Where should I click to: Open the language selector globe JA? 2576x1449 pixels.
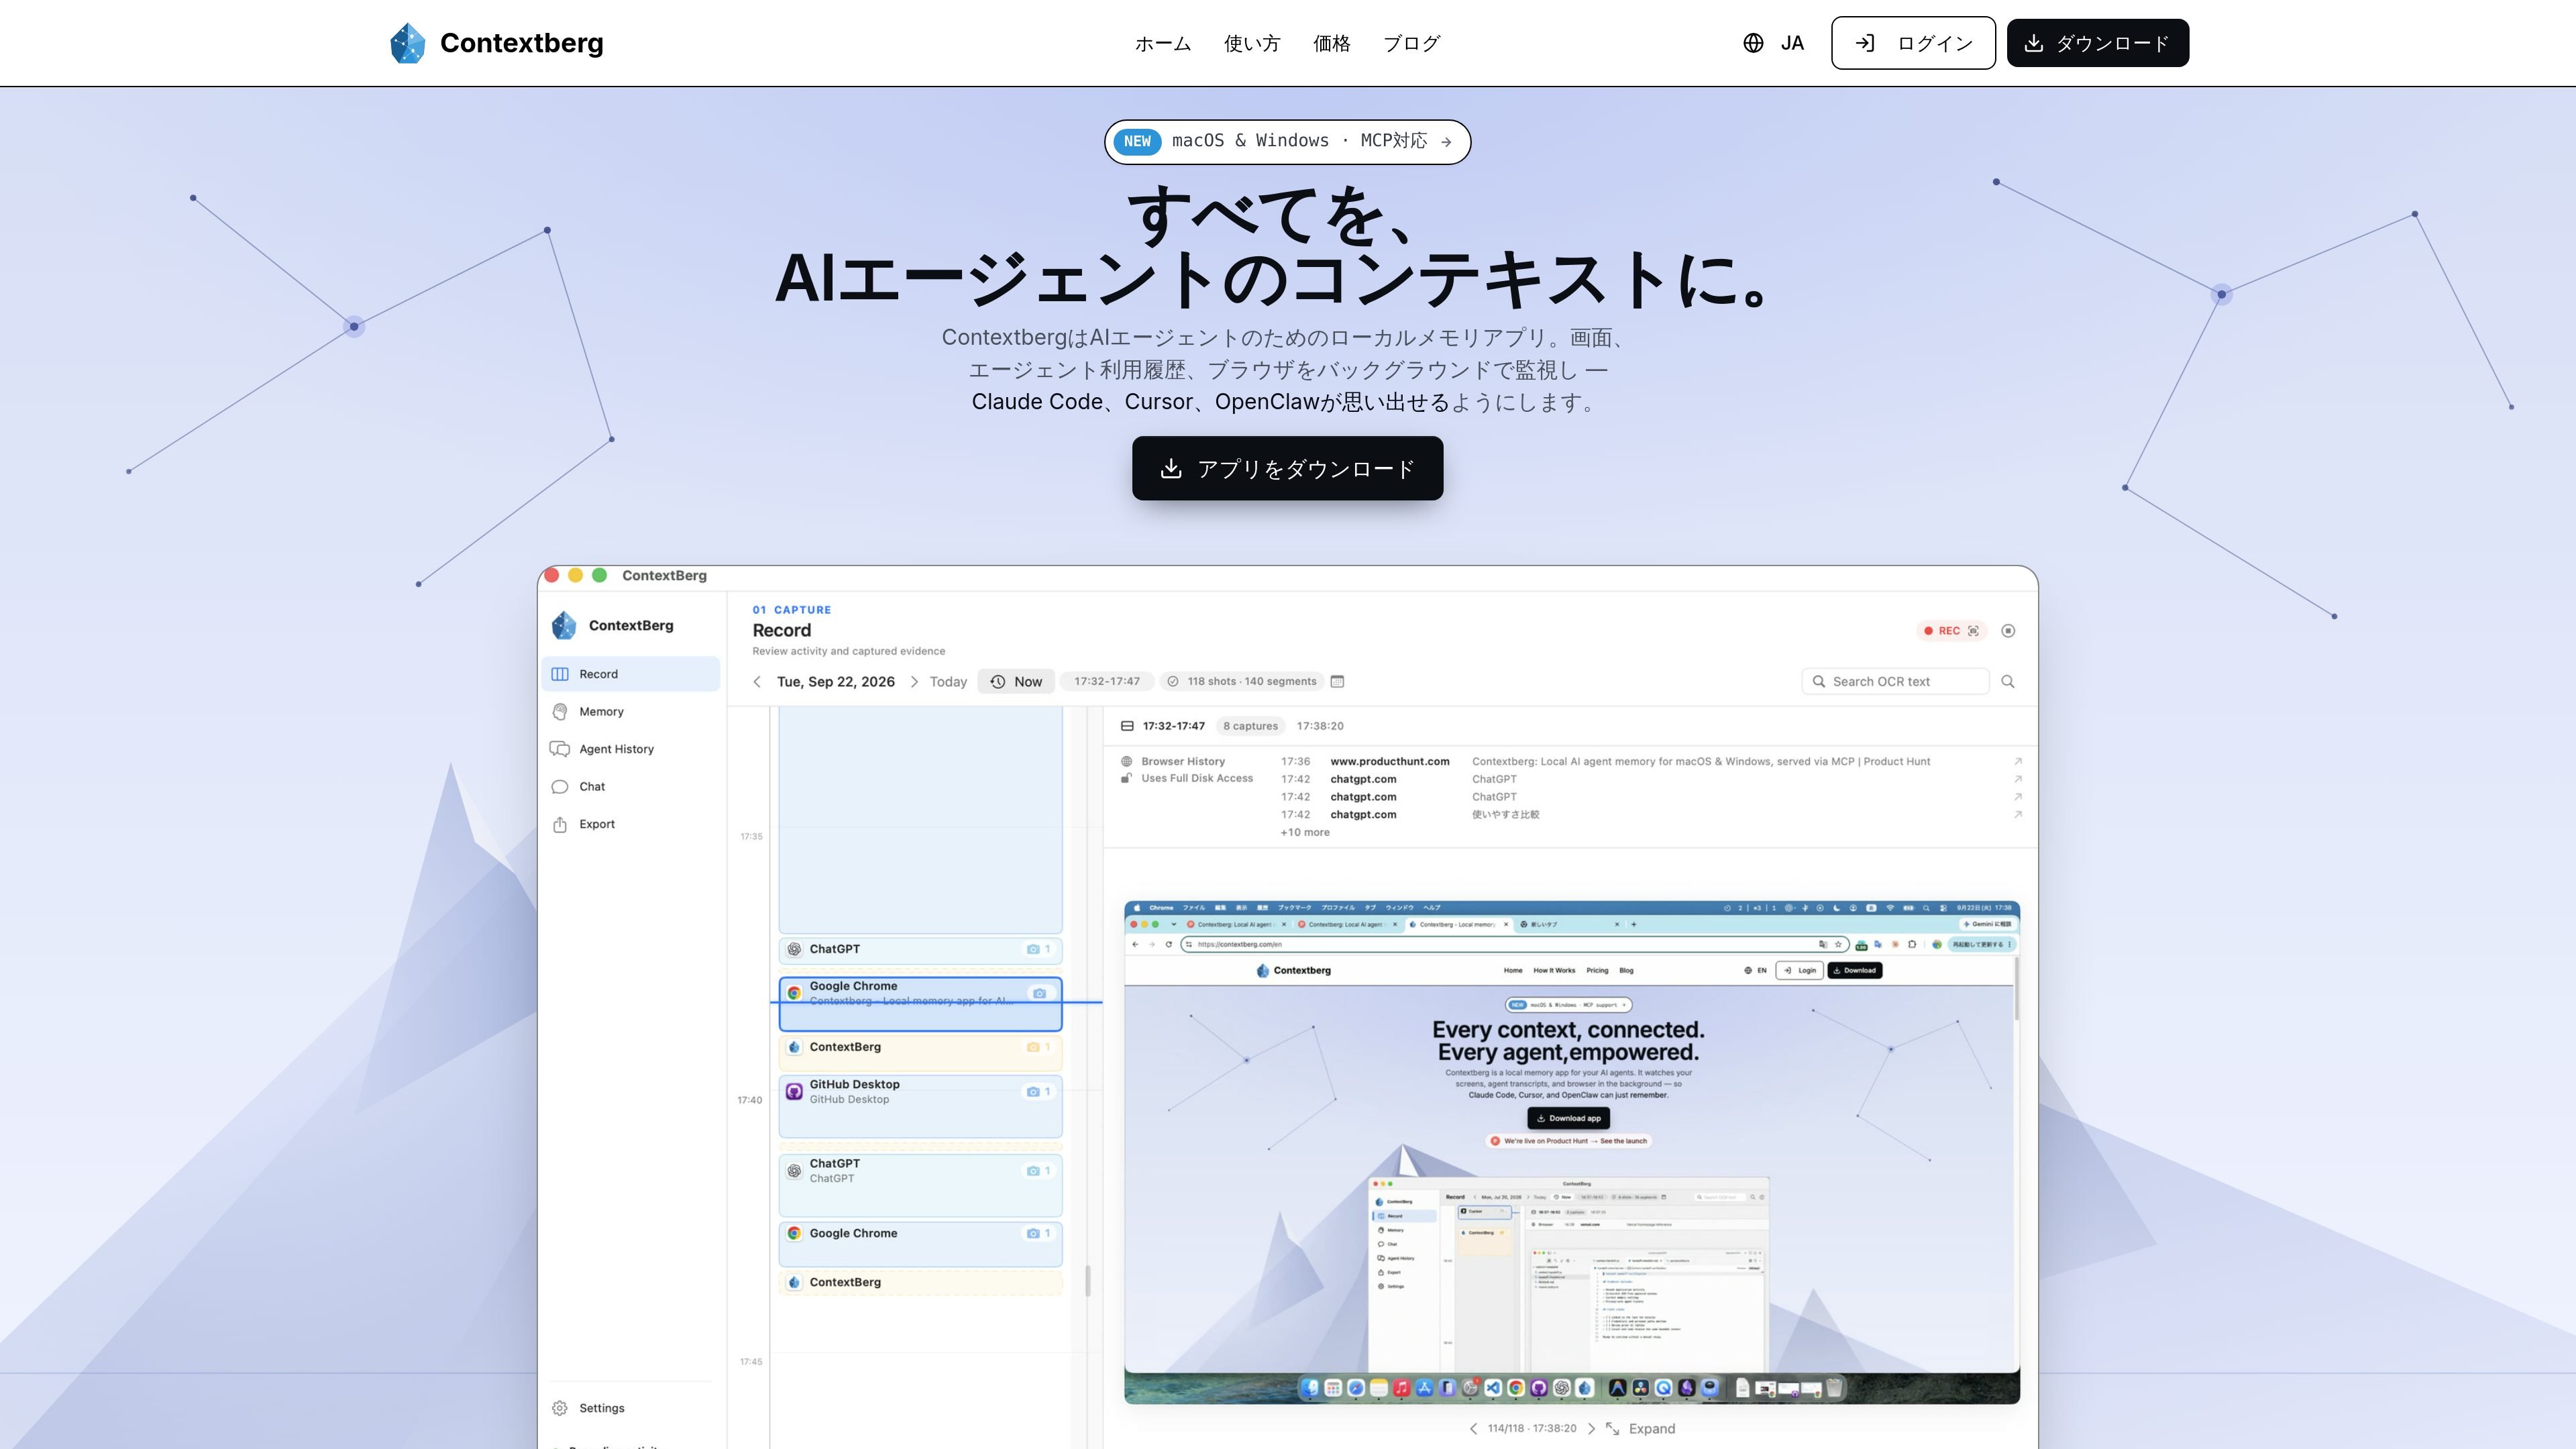pos(1773,43)
